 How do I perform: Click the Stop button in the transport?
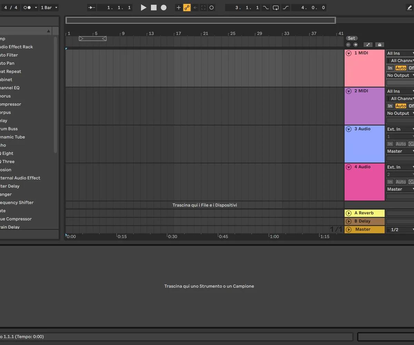[154, 8]
